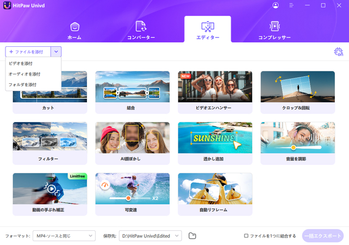Click the ファイルを添付 button

[x=28, y=52]
